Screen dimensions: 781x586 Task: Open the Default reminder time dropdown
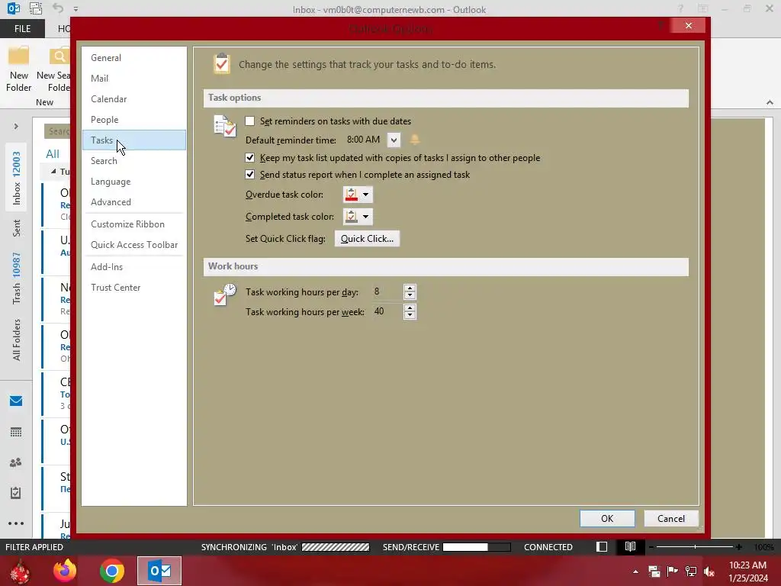[394, 140]
